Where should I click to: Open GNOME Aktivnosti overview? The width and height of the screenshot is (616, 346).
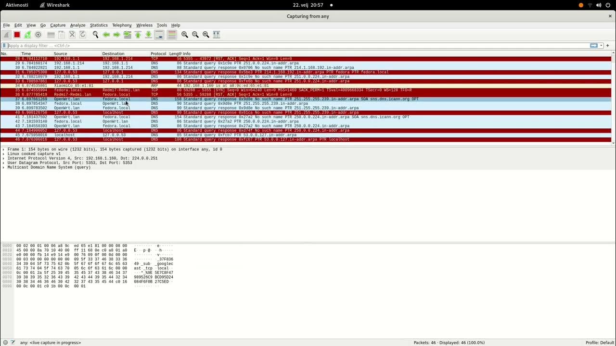tap(17, 5)
